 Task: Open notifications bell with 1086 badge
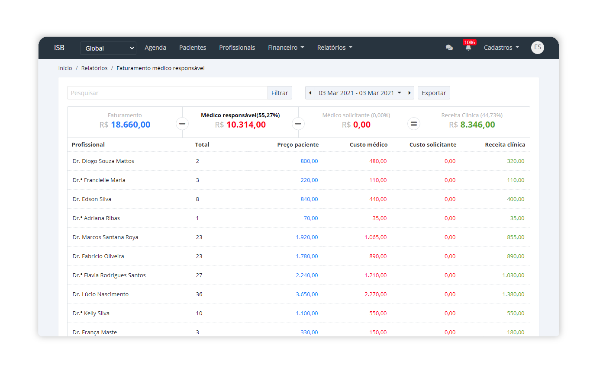pyautogui.click(x=468, y=47)
